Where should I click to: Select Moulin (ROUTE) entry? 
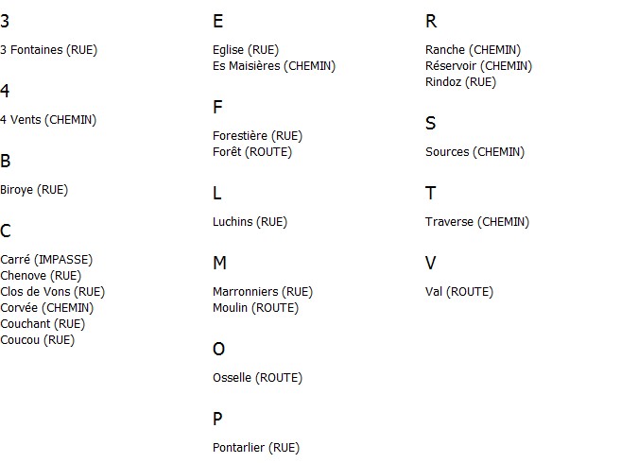tap(255, 308)
